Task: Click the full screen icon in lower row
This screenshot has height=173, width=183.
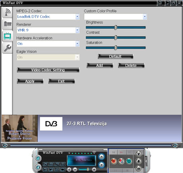Action: tap(63, 169)
